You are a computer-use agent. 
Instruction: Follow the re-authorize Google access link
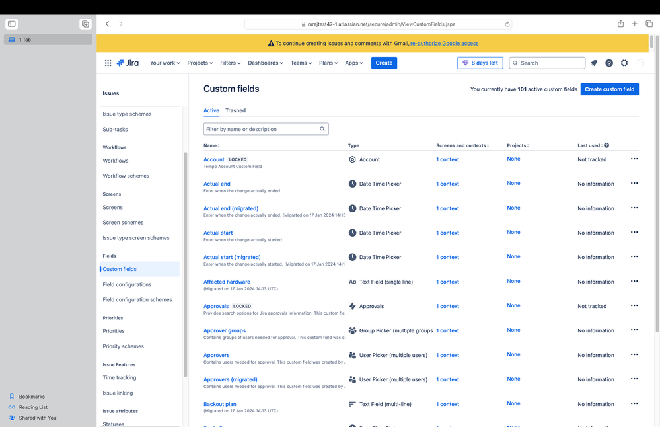445,44
